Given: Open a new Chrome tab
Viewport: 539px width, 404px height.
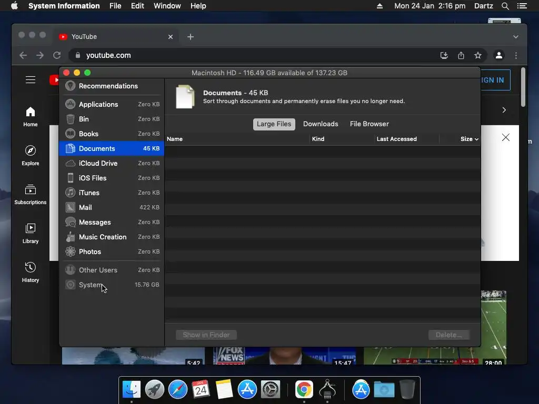Looking at the screenshot, I should point(191,37).
